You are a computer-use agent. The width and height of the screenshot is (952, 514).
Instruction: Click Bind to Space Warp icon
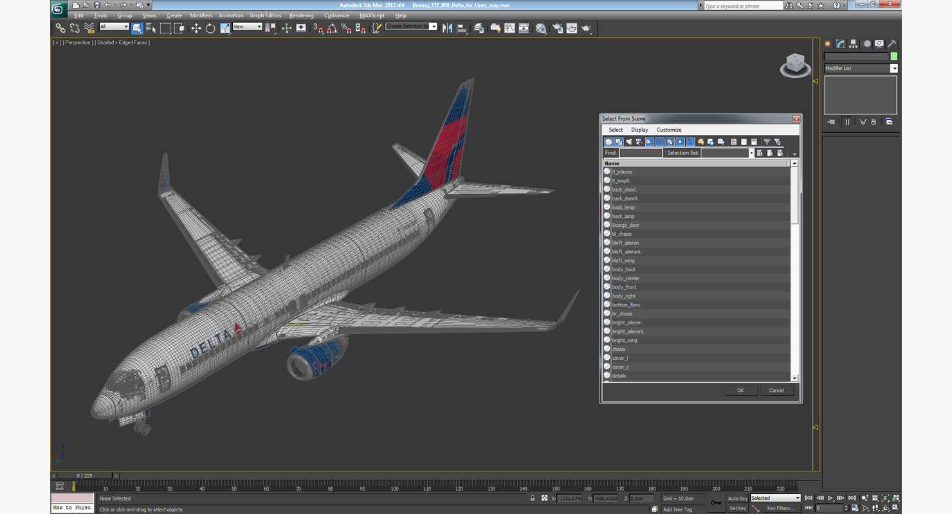coord(89,28)
